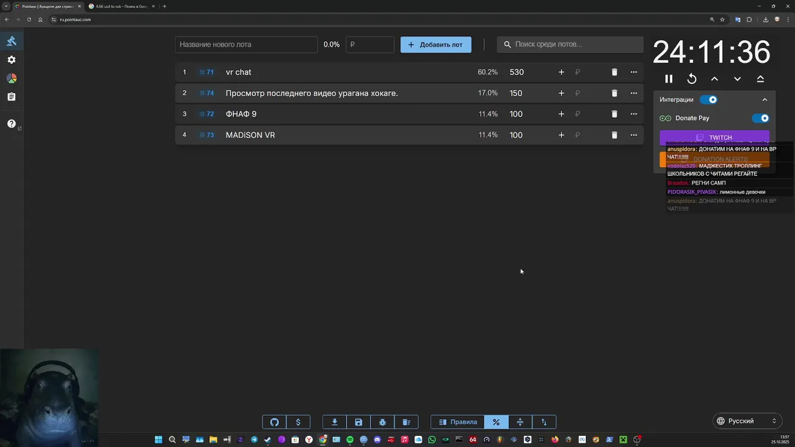Delete the vr chat lot
The width and height of the screenshot is (795, 447).
point(614,72)
